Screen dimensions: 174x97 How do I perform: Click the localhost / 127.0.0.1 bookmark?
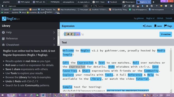click(98, 10)
